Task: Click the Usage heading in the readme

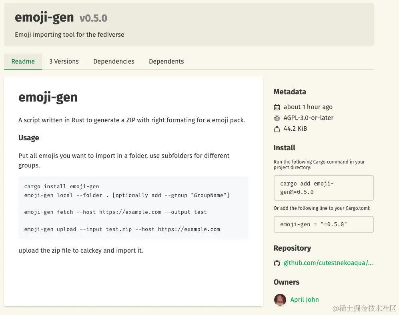Action: [x=29, y=138]
